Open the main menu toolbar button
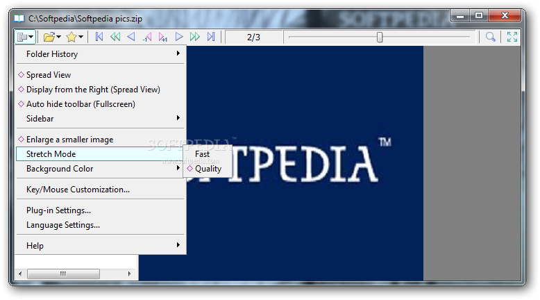540x300 pixels. pos(25,37)
